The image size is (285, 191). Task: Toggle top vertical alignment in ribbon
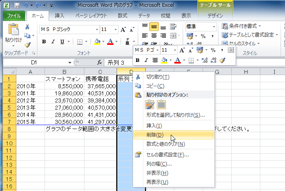click(x=144, y=27)
